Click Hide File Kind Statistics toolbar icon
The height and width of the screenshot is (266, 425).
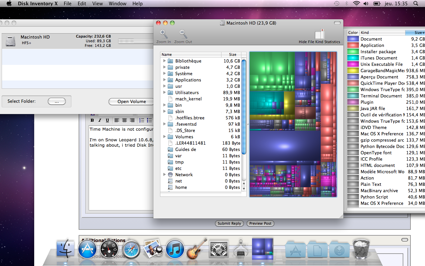[x=319, y=34]
